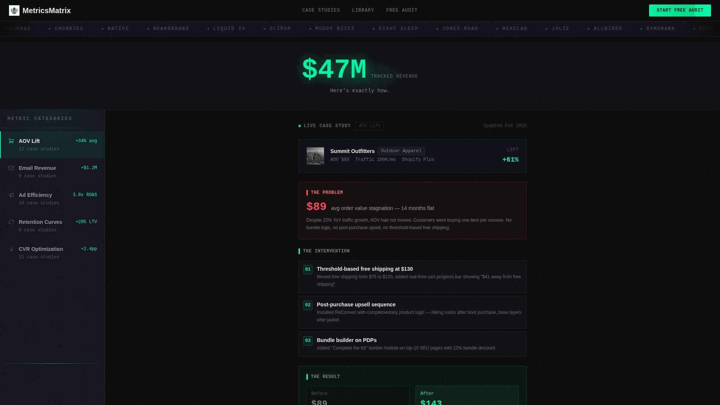Viewport: 720px width, 405px height.
Task: Click Bundle builder on PDPs heading
Action: 347,340
